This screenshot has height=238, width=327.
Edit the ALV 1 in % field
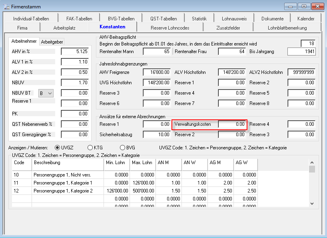(75, 62)
